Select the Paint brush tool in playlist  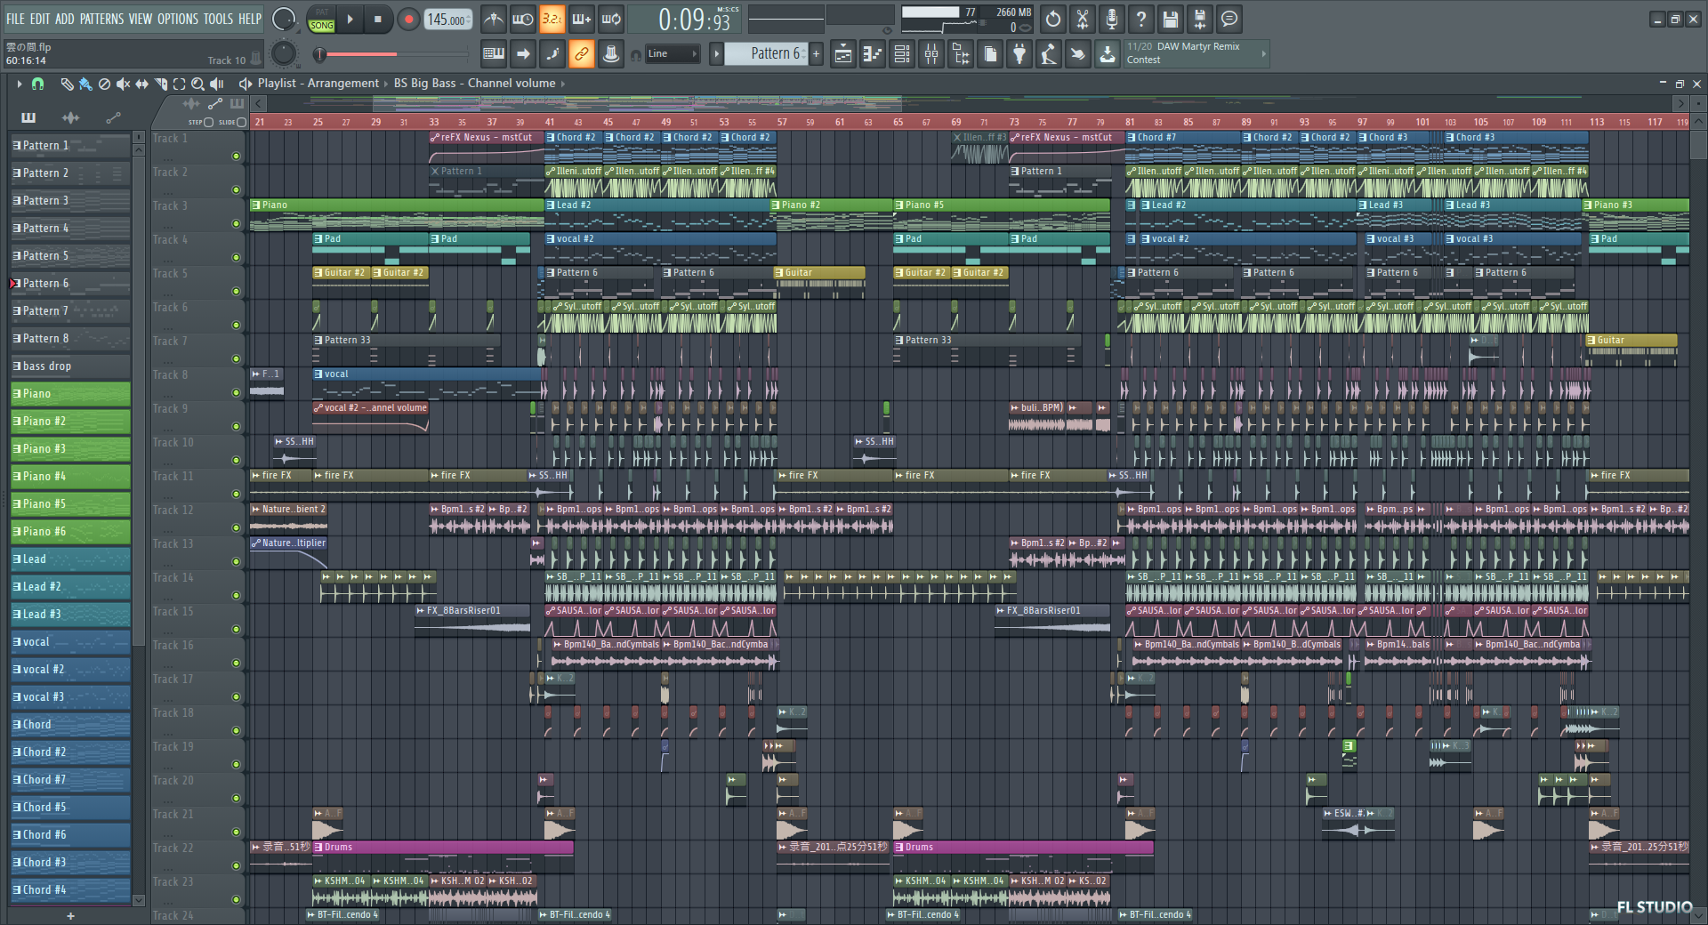(85, 84)
